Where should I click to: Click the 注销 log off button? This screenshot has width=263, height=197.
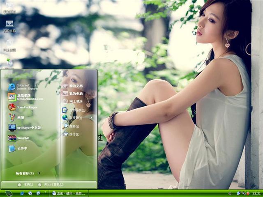[25, 185]
